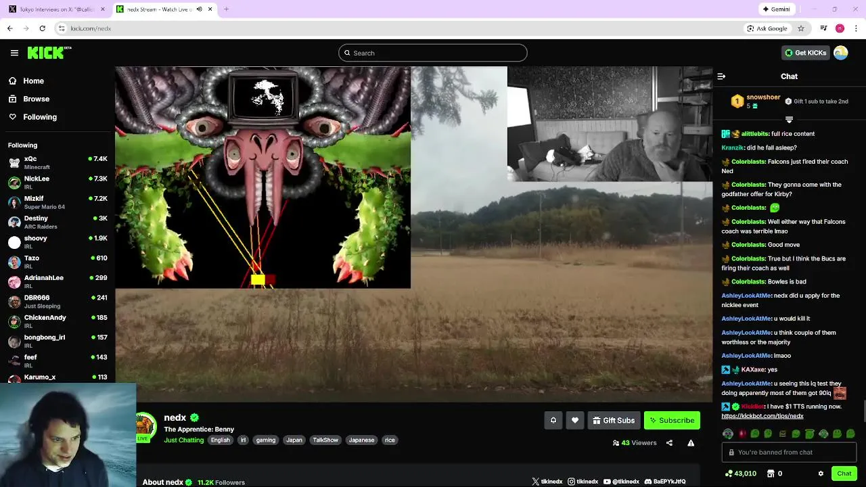Open the Discord invite link
The height and width of the screenshot is (487, 866).
point(665,482)
